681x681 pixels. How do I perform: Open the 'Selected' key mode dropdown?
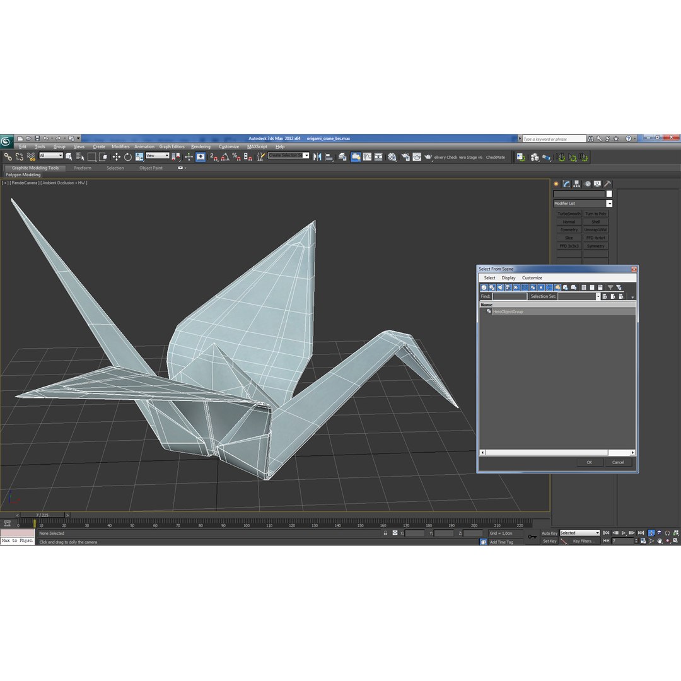579,533
